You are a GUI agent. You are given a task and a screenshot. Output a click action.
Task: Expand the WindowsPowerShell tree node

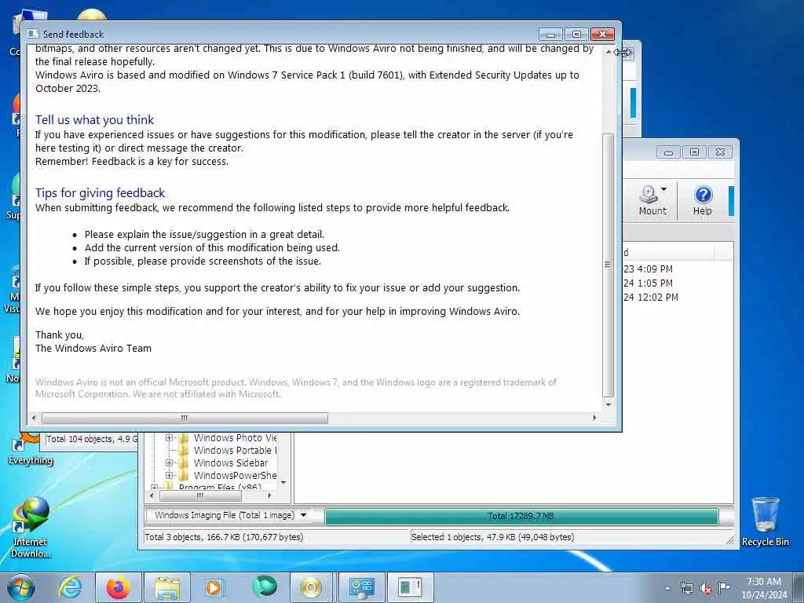pos(169,475)
